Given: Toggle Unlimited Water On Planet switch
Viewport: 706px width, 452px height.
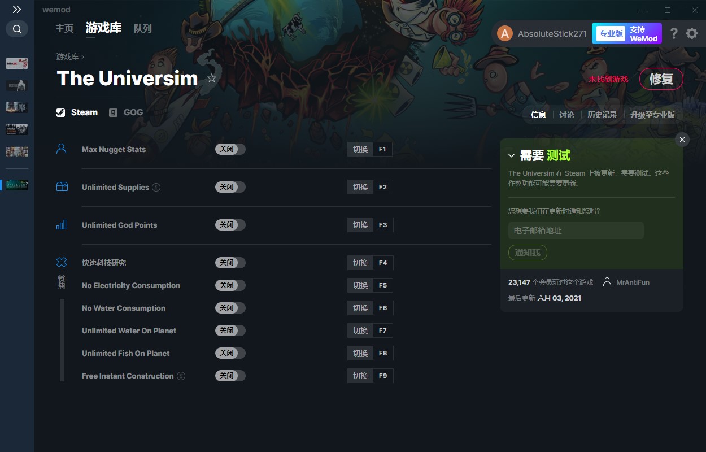Looking at the screenshot, I should pyautogui.click(x=230, y=331).
